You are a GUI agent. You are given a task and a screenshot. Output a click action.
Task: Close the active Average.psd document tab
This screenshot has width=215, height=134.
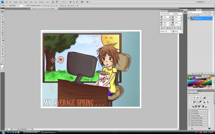[57, 9]
